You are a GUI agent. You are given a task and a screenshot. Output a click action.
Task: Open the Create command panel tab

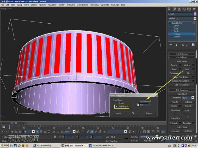[169, 9]
